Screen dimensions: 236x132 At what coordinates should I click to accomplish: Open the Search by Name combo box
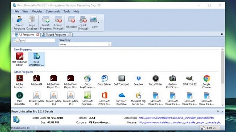click(x=85, y=45)
